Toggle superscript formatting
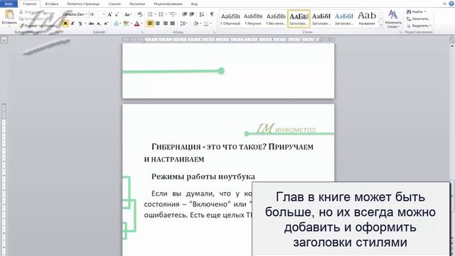The height and width of the screenshot is (256, 455). pyautogui.click(x=106, y=23)
